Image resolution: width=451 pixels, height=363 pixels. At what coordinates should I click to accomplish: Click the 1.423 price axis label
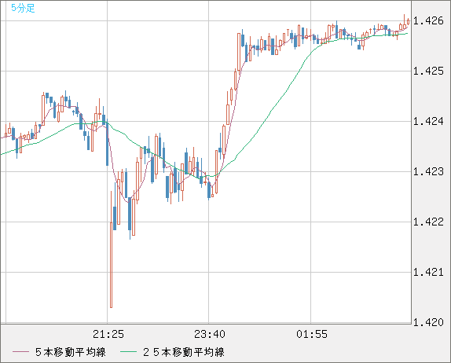(x=428, y=172)
